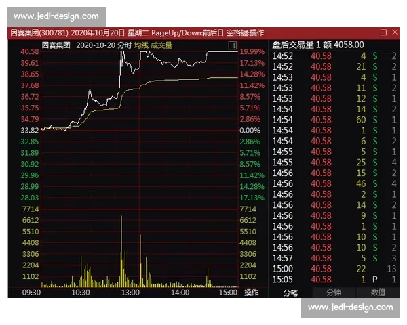Close the 因赛集团 quote window
407x325 pixels.
coord(395,32)
